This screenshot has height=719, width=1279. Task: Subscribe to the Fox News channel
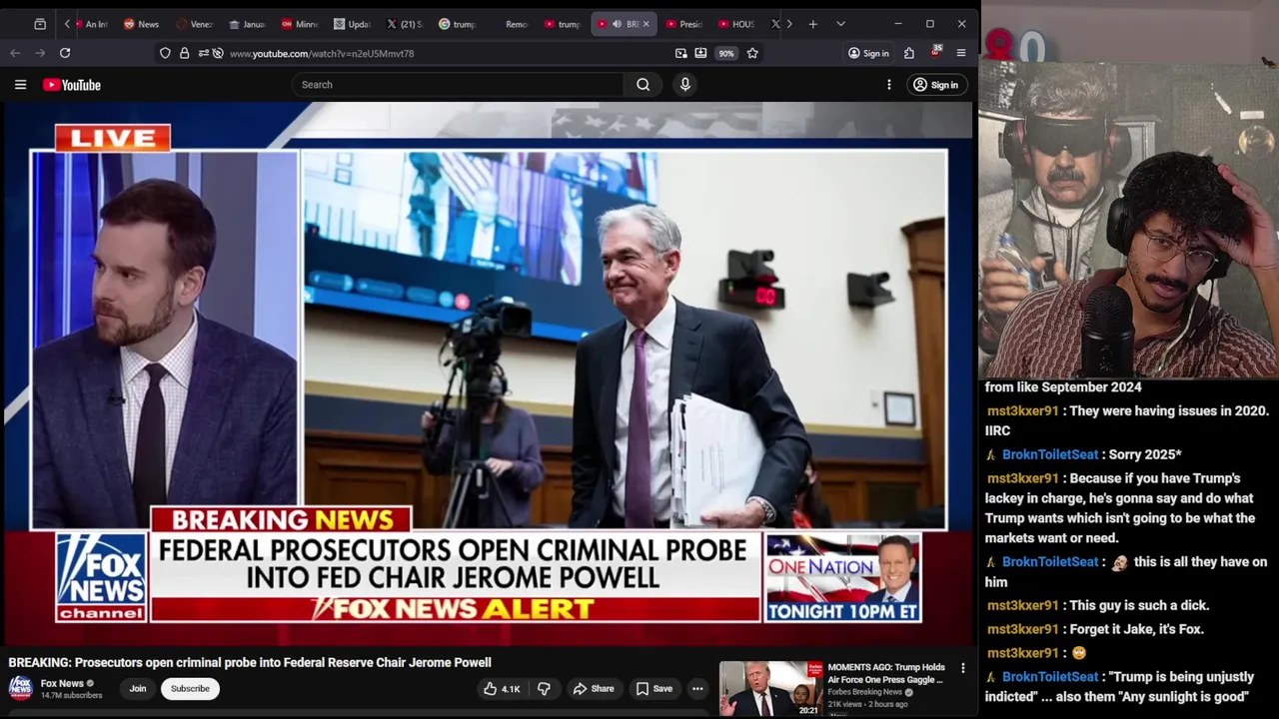190,688
